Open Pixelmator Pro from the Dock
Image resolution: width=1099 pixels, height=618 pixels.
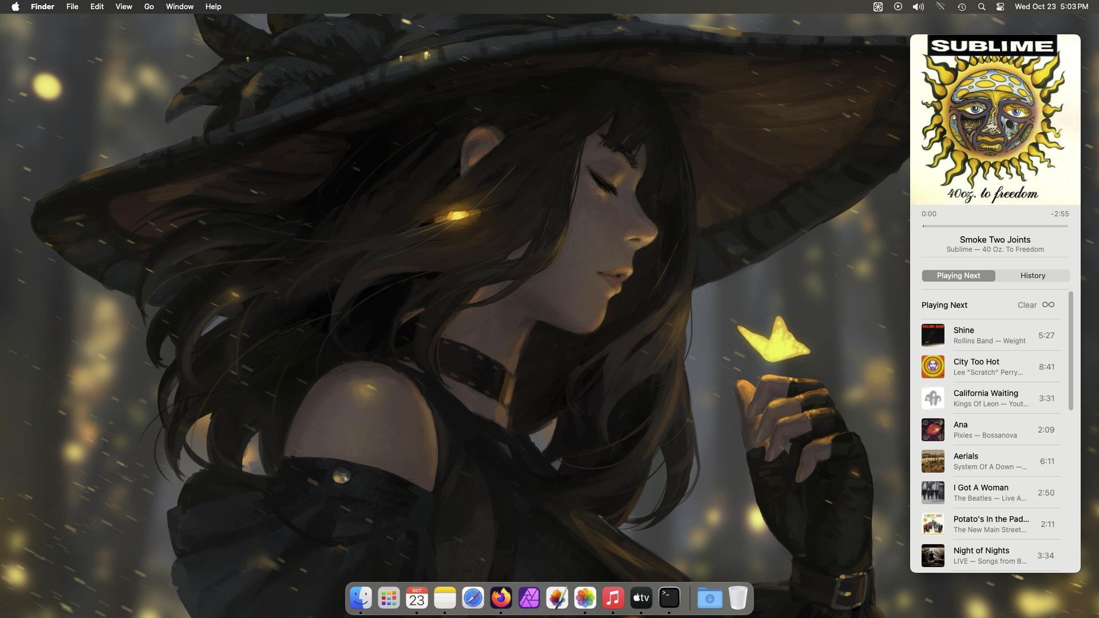coord(557,599)
